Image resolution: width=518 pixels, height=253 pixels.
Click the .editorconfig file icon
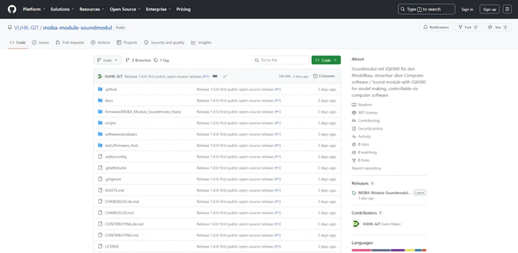tap(100, 156)
